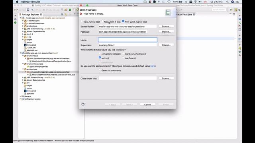
Task: Click the Link with Editor icon in Package Explorer
Action: tap(66, 14)
